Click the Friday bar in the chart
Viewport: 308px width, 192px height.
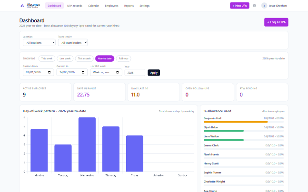point(135,154)
